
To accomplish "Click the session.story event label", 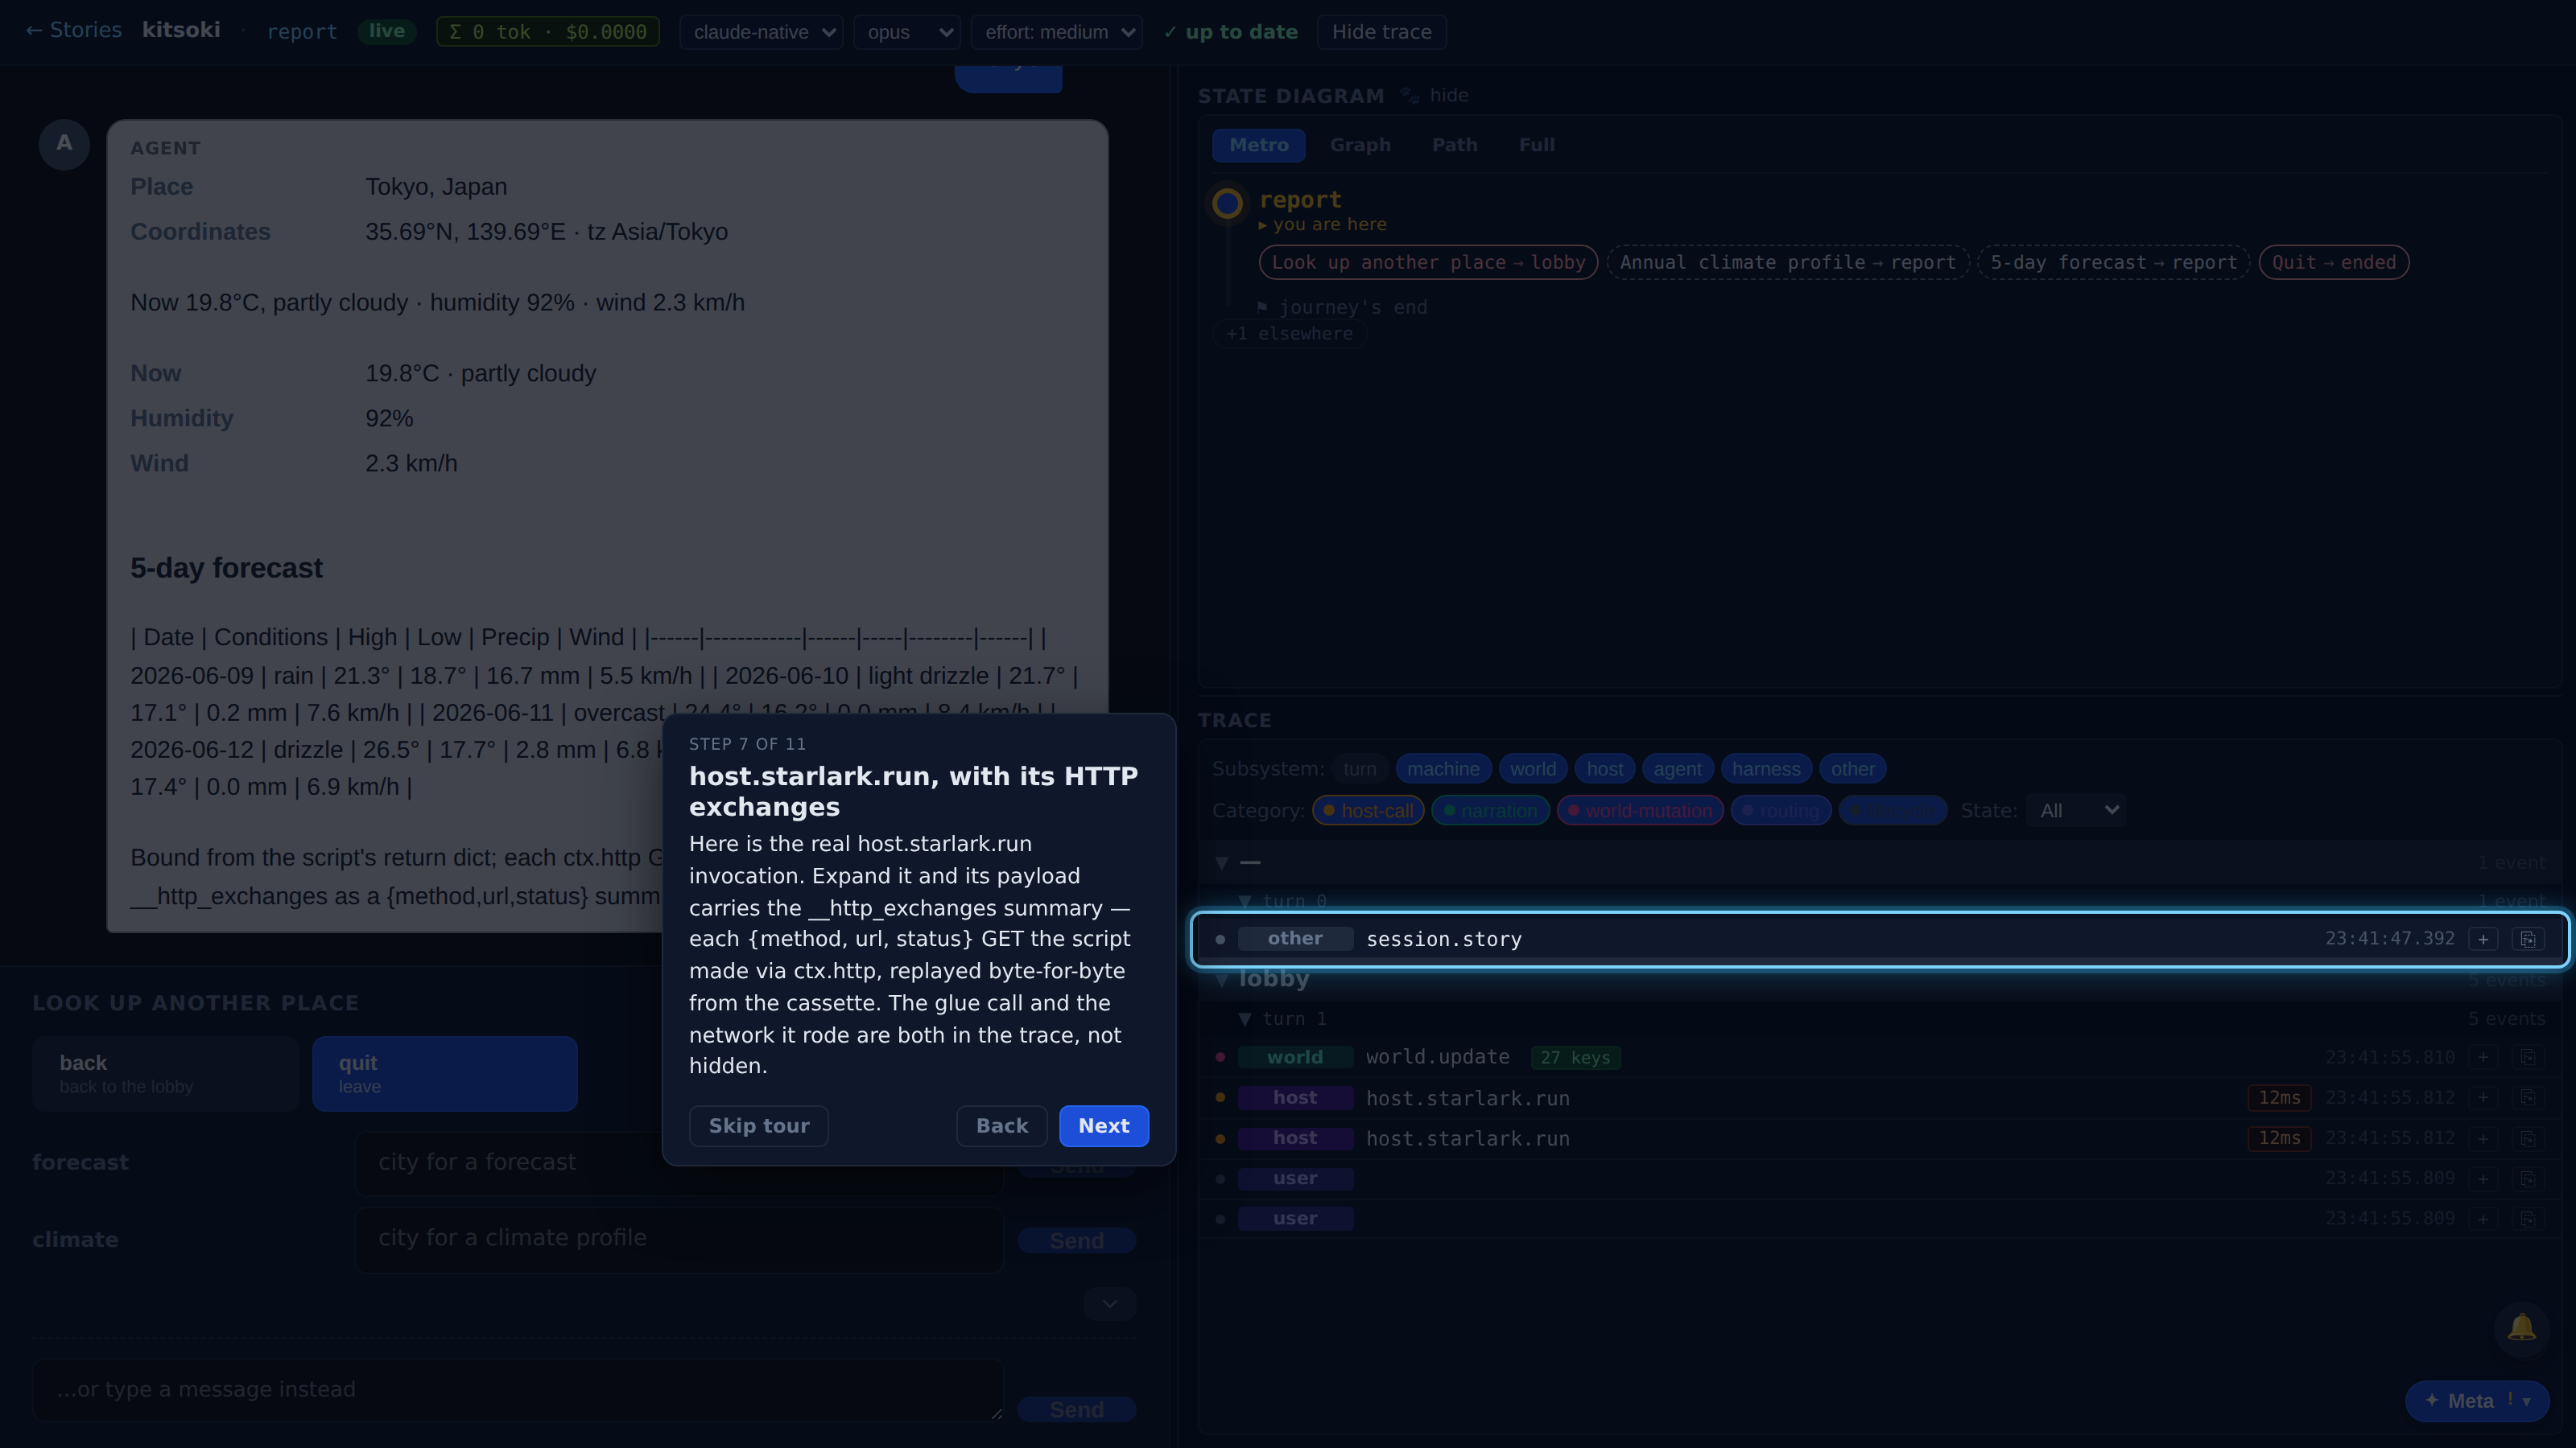I will tap(1444, 940).
